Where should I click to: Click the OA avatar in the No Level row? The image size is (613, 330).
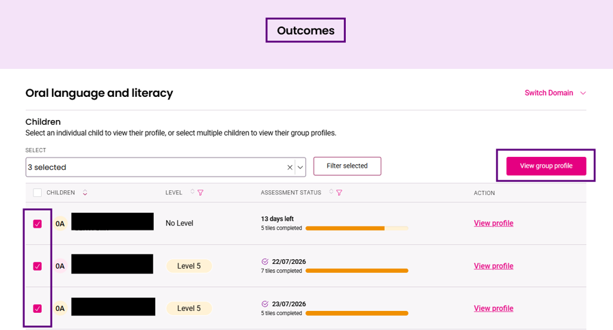(60, 224)
